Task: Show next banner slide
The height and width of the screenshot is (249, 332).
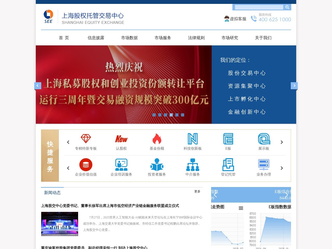Action: tap(294, 86)
